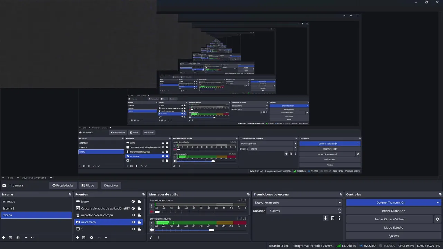Toggle lock on 'Captura de audio de aplicación'
443x249 pixels.
coord(139,208)
